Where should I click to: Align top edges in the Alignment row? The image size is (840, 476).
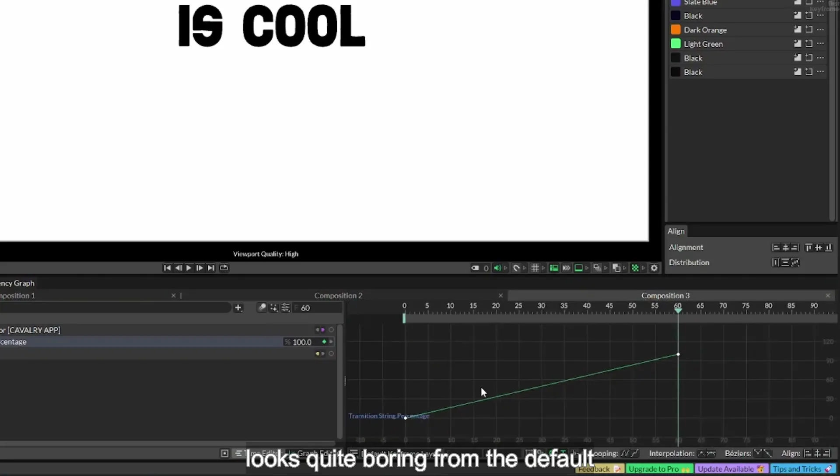(x=808, y=248)
